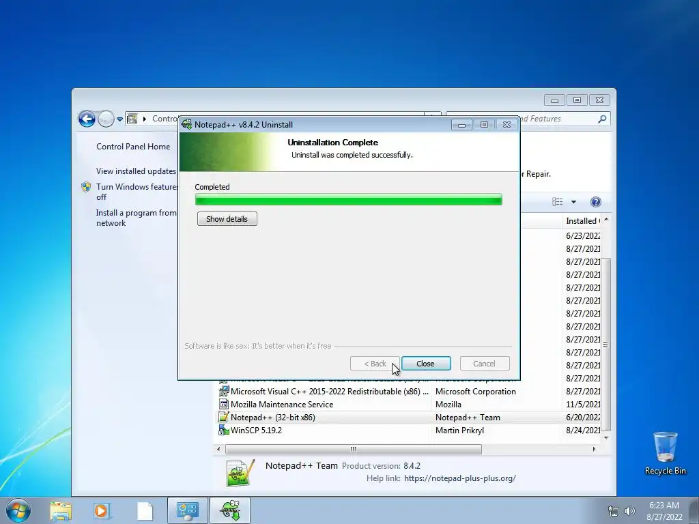Sort by the Installed On column header
699x524 pixels.
click(583, 221)
